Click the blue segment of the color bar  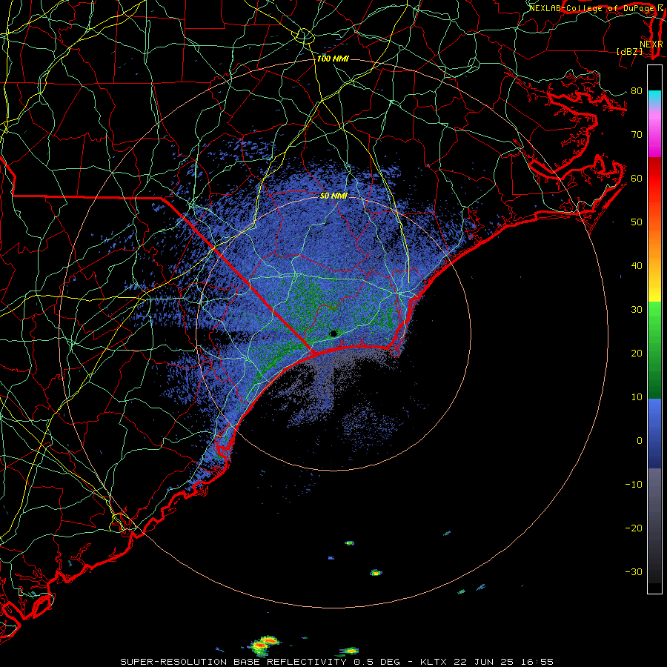click(x=654, y=434)
